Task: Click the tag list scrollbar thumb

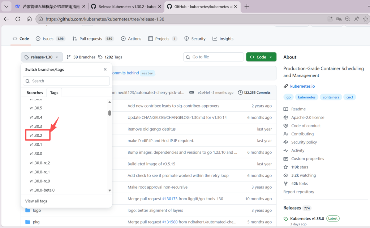Action: pos(109,113)
